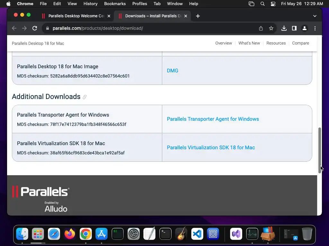329x246 pixels.
Task: Open the Apple menu
Action: click(x=8, y=4)
